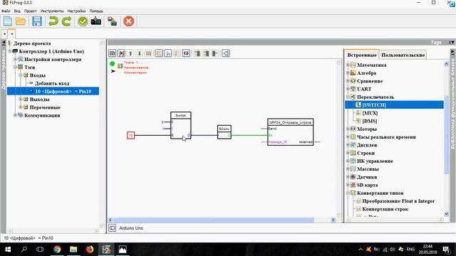The image size is (456, 256).
Task: Open a project with the folder icon
Action: pos(21,21)
